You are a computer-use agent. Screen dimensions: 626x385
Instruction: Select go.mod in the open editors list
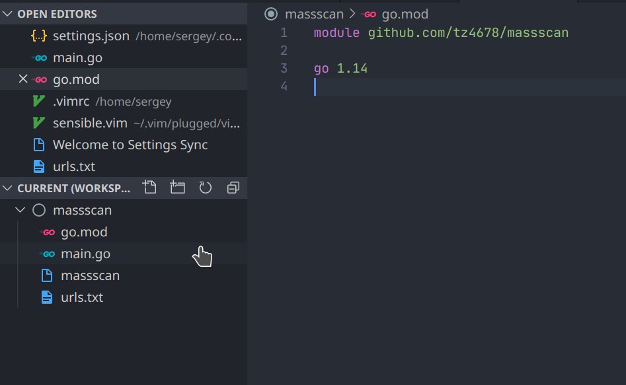[124, 79]
